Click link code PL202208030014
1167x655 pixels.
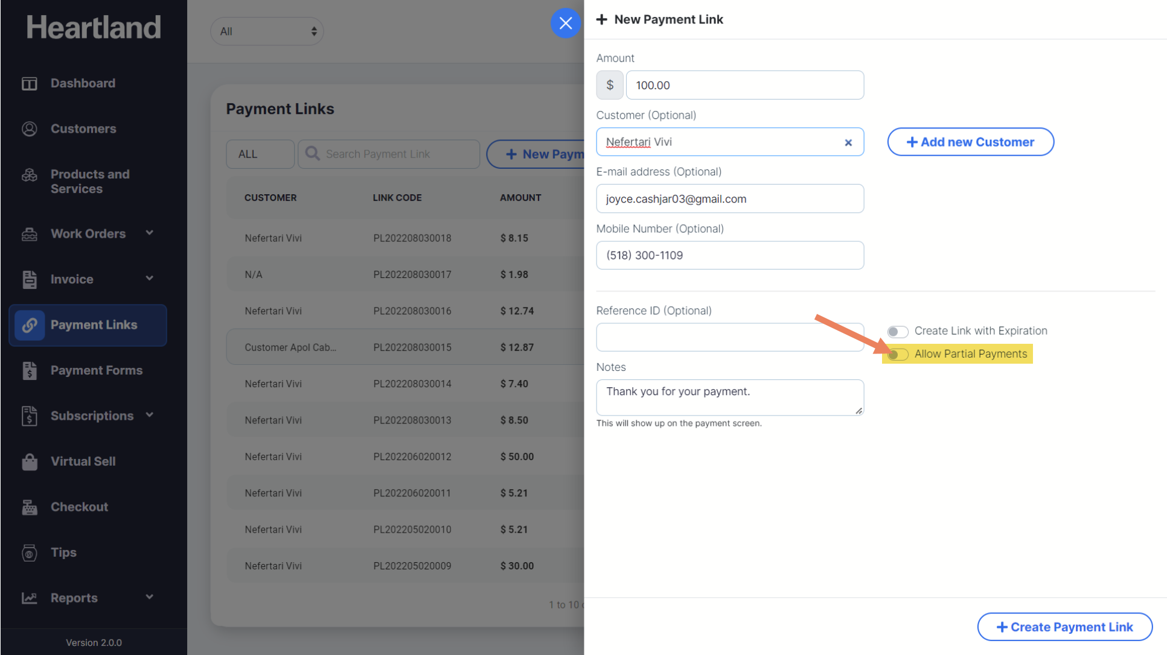[x=412, y=384]
